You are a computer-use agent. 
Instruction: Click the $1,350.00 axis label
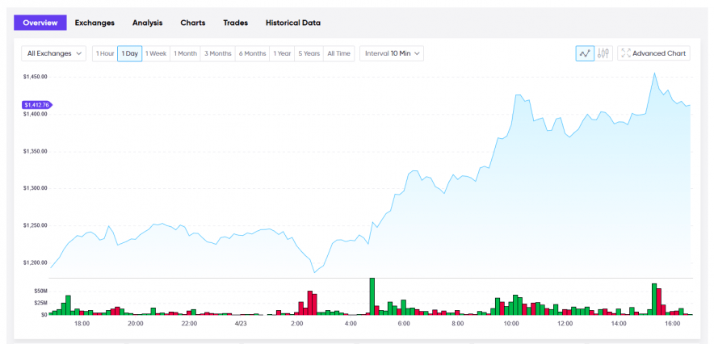pos(35,151)
